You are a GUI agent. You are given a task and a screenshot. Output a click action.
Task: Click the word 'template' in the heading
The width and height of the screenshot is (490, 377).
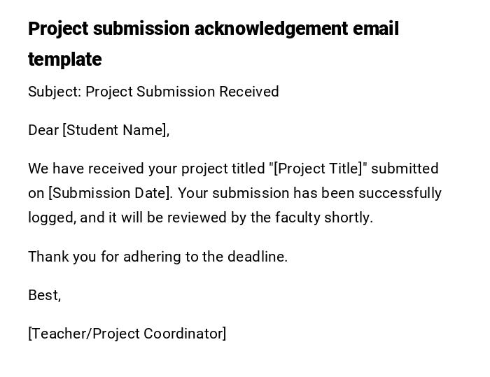point(65,59)
